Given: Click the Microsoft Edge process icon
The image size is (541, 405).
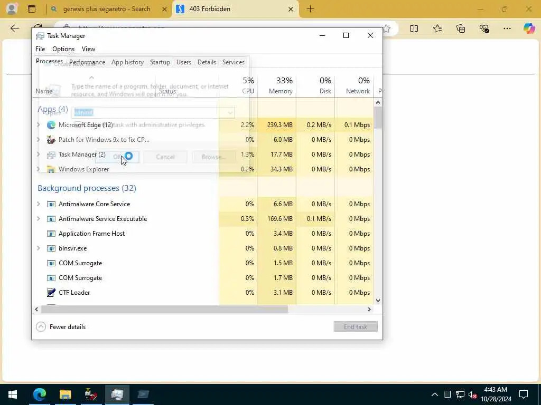Looking at the screenshot, I should [51, 125].
